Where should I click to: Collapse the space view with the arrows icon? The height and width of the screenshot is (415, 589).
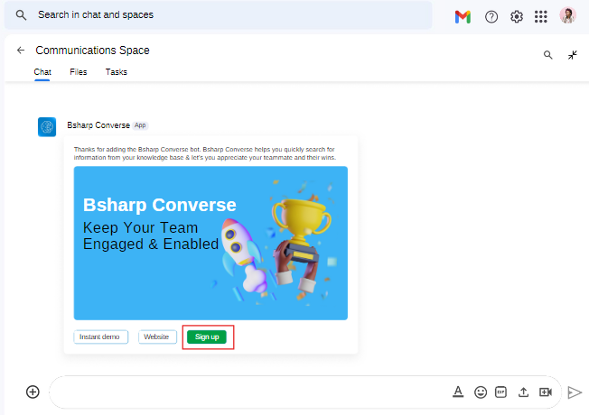[x=573, y=55]
